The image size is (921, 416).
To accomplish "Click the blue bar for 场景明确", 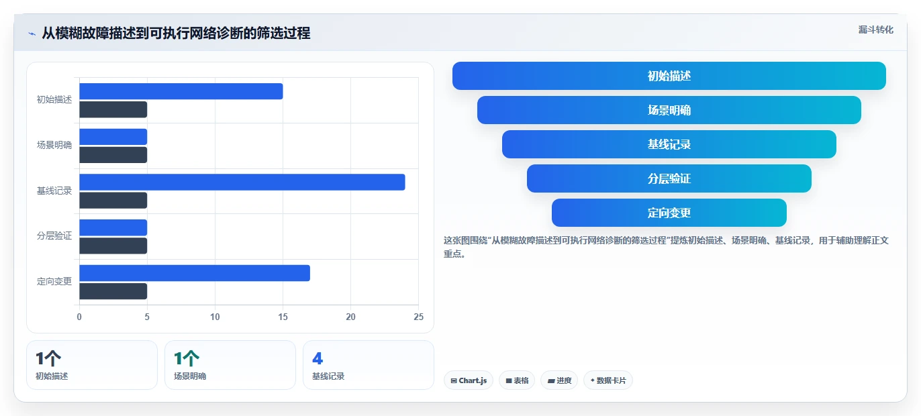I will tap(113, 137).
